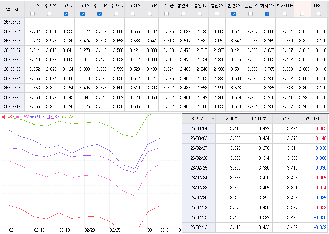The image size is (329, 234).
Task: Disable the 한전3Y checkbox
Action: click(233, 14)
